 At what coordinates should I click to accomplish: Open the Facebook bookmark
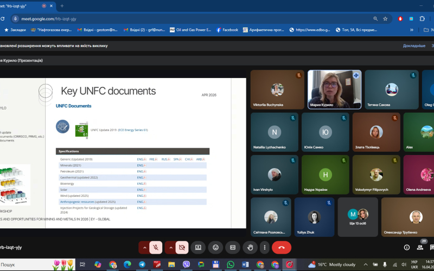(x=227, y=30)
